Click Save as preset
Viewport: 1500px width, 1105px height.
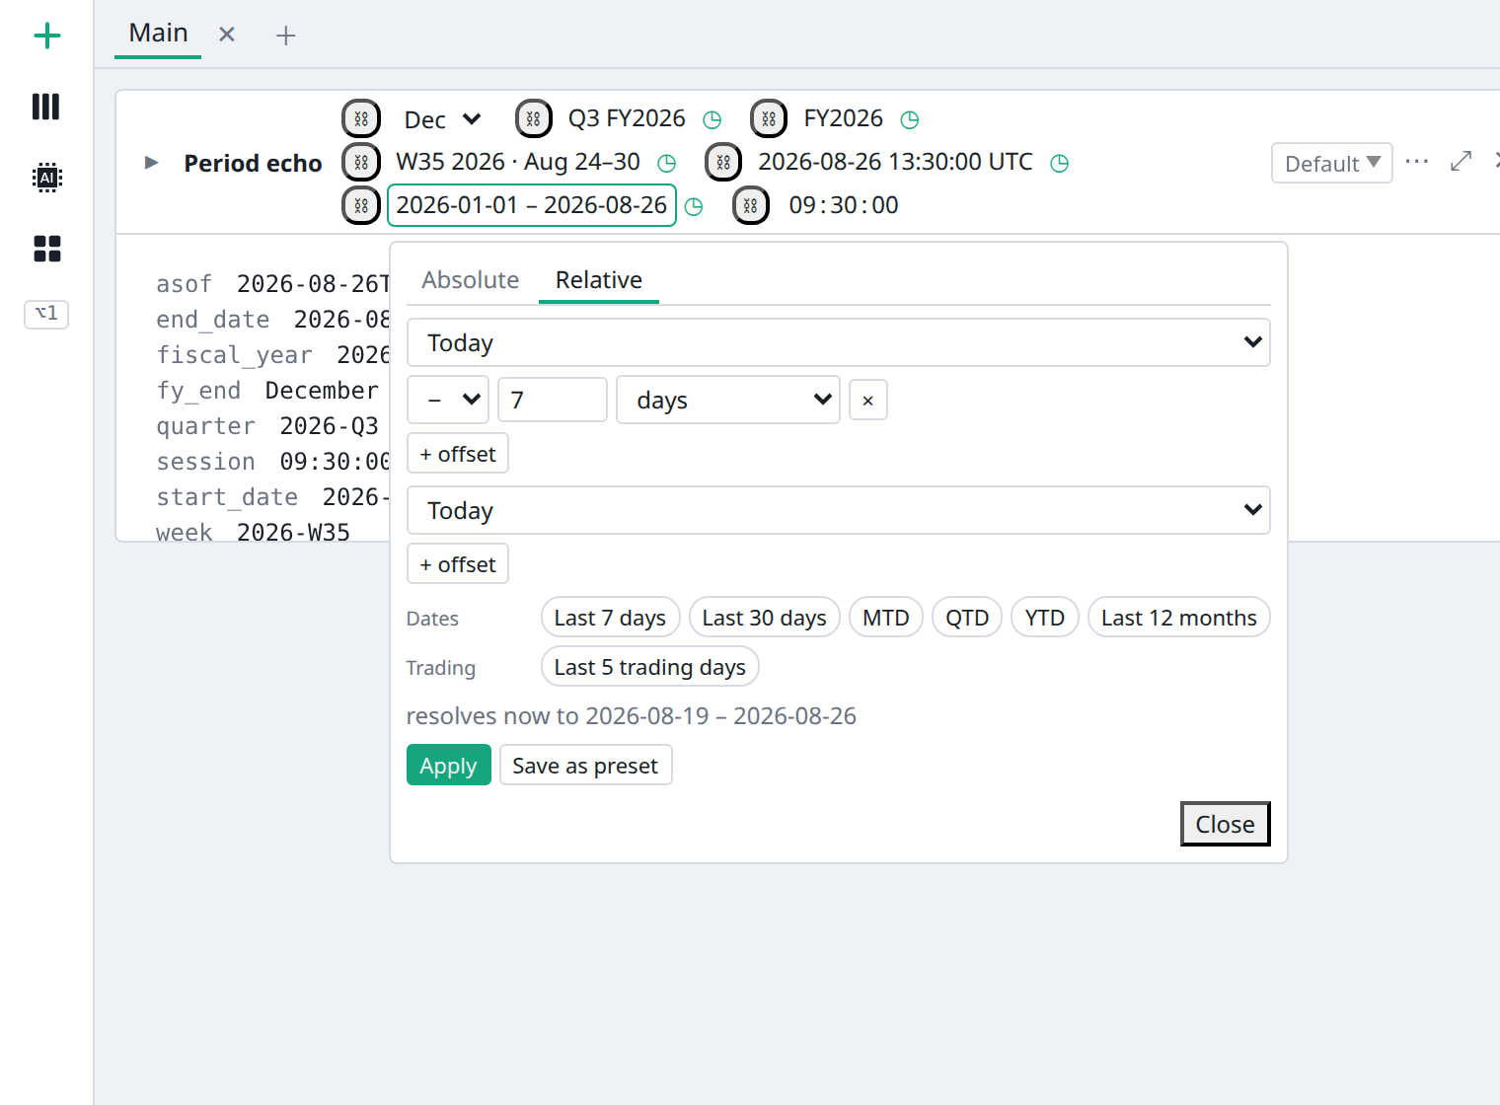tap(586, 765)
